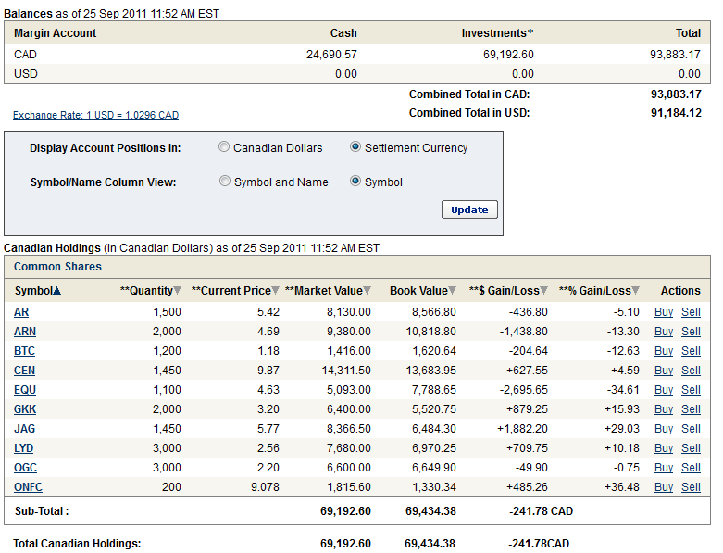Viewport: 723px width, 553px height.
Task: Open the CEN symbol link
Action: point(25,371)
